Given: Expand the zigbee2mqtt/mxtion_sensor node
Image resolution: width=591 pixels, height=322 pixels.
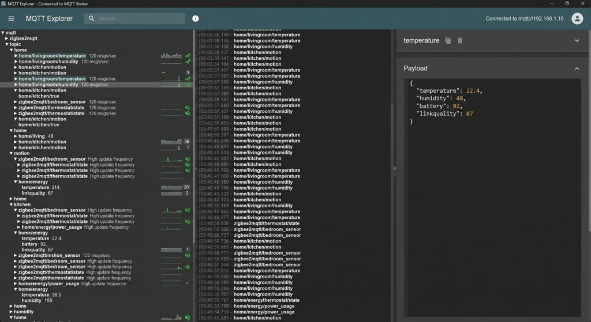Looking at the screenshot, I should click(x=16, y=255).
